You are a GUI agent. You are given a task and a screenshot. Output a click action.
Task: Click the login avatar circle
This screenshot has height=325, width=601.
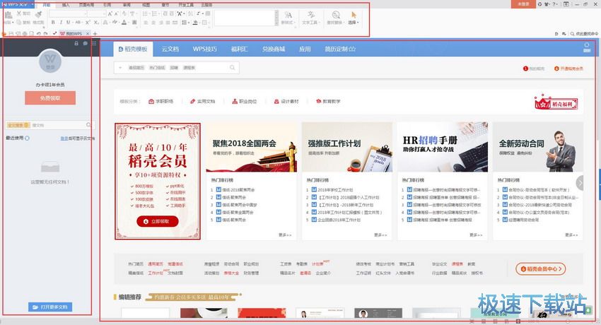pos(50,61)
